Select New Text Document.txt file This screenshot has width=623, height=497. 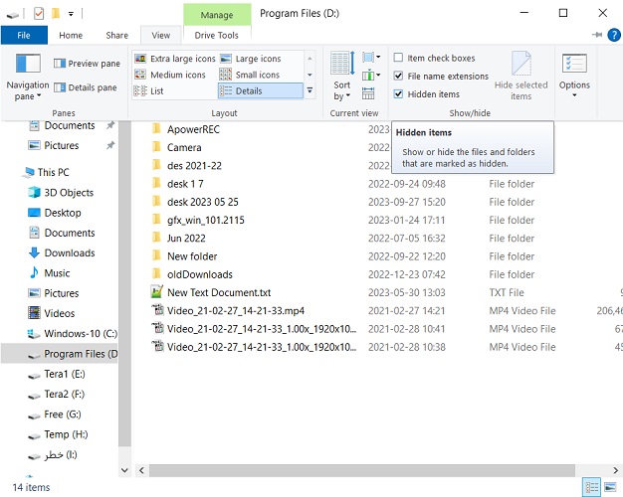coord(219,292)
